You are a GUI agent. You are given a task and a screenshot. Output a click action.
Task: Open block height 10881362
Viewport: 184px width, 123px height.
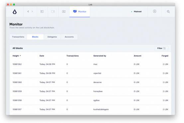click(x=17, y=64)
